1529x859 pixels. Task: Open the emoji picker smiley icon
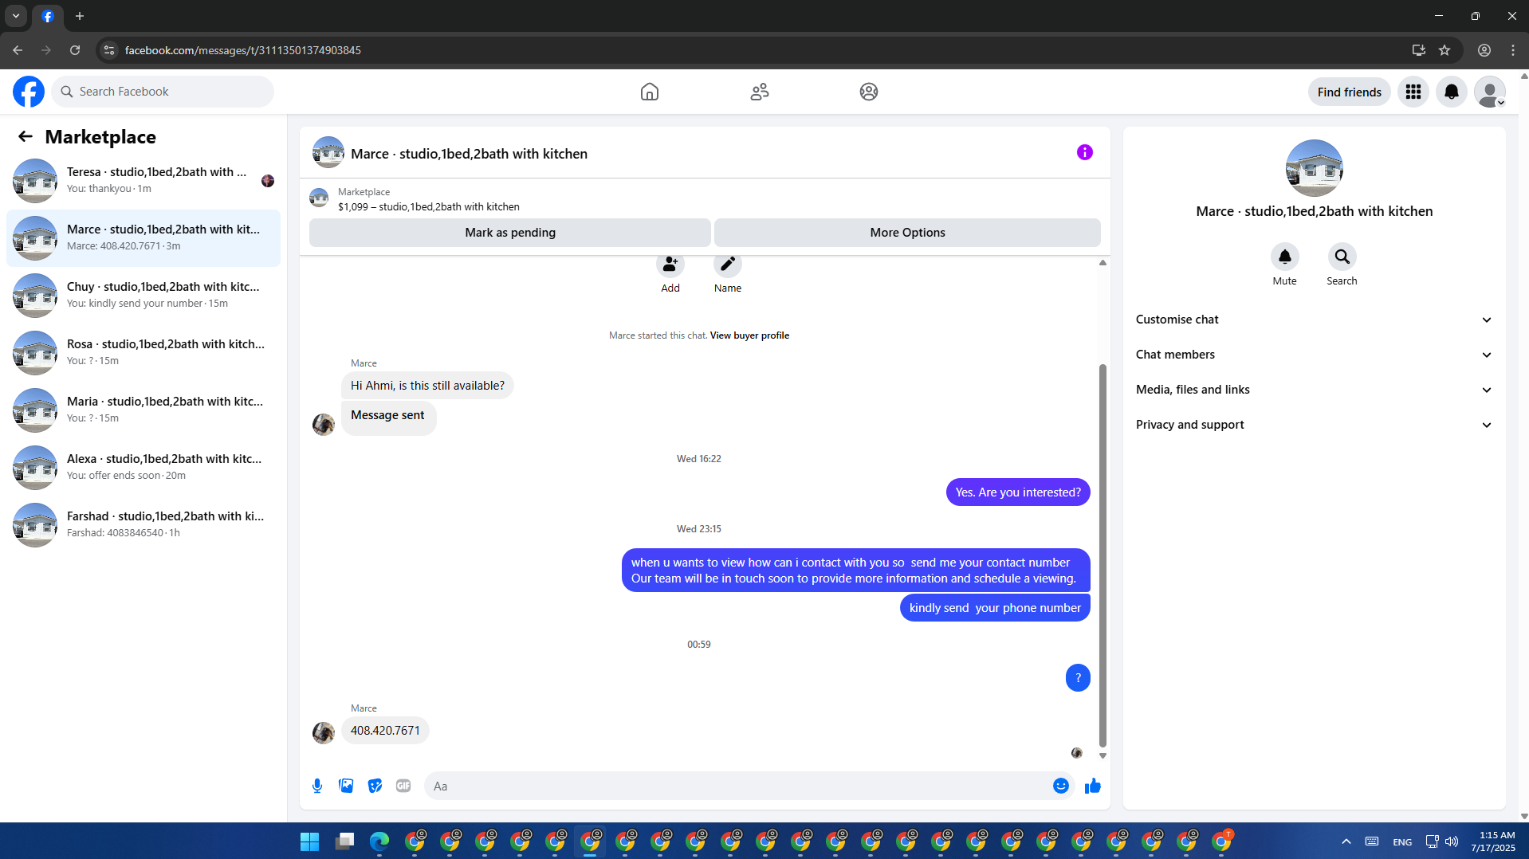[1061, 786]
